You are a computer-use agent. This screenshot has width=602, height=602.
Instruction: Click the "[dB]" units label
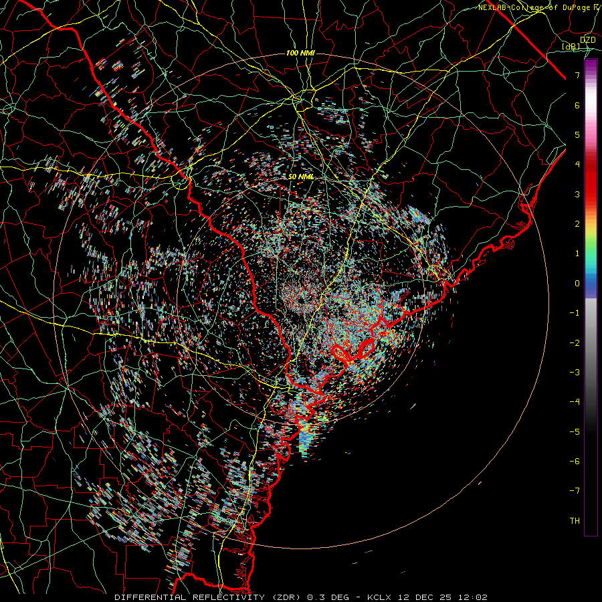tap(571, 46)
